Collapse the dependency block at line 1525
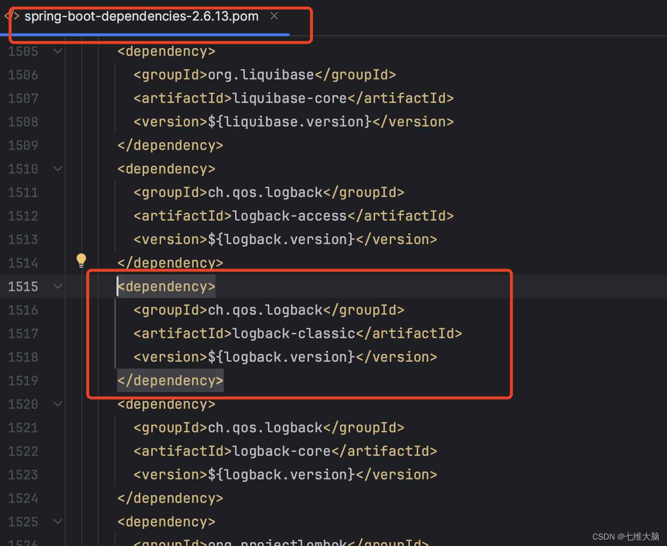667x546 pixels. (x=58, y=521)
